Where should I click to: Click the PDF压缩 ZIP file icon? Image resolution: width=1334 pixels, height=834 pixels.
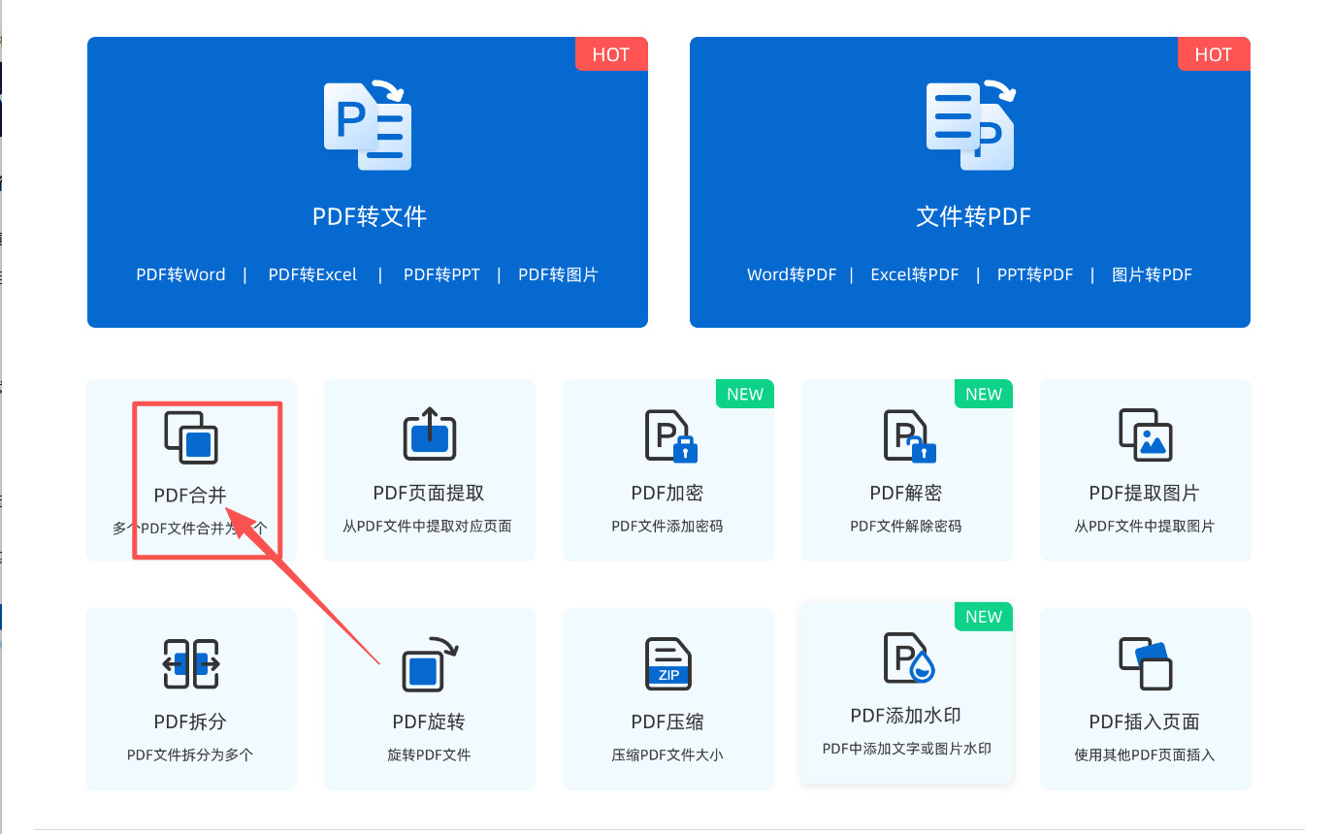[668, 663]
